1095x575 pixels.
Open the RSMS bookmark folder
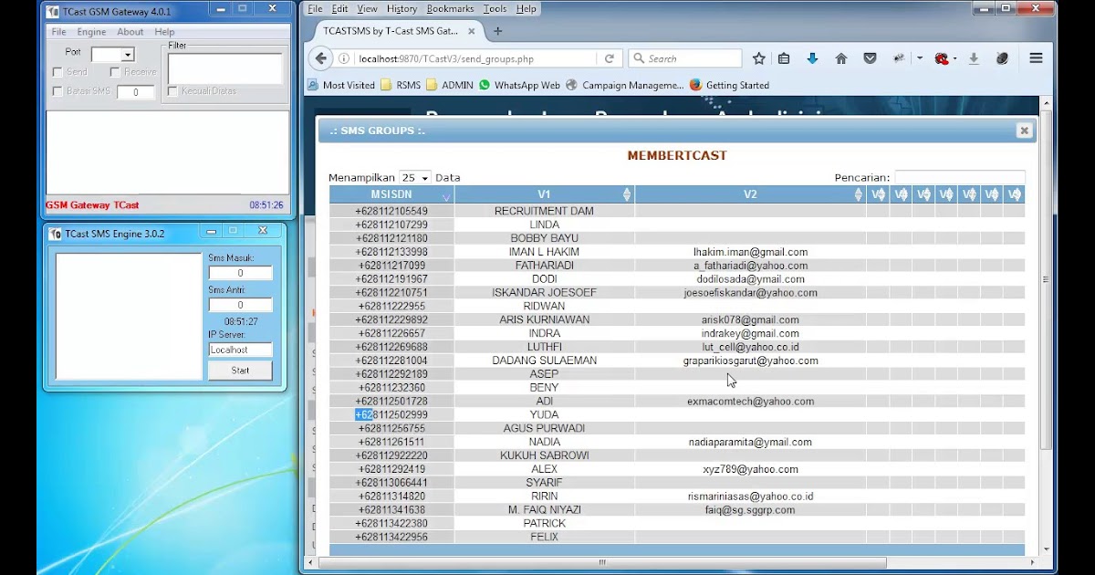tap(401, 85)
